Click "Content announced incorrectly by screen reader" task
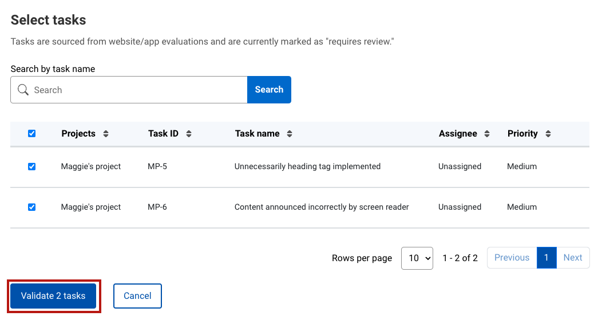Image resolution: width=598 pixels, height=316 pixels. pos(322,207)
